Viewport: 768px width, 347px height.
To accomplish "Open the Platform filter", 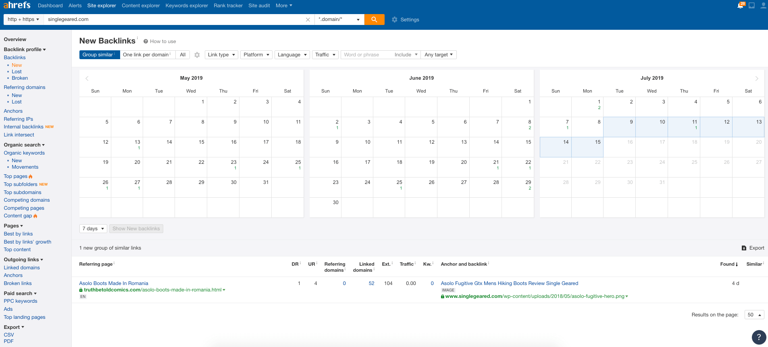I will pyautogui.click(x=256, y=55).
